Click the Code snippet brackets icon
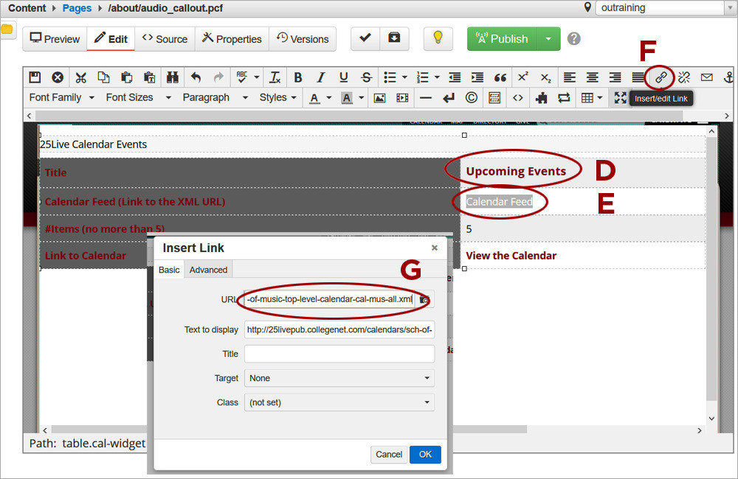 click(x=518, y=98)
